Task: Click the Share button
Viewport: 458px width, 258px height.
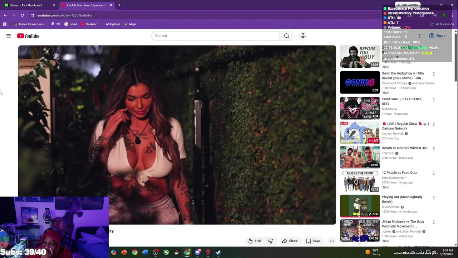Action: click(290, 241)
